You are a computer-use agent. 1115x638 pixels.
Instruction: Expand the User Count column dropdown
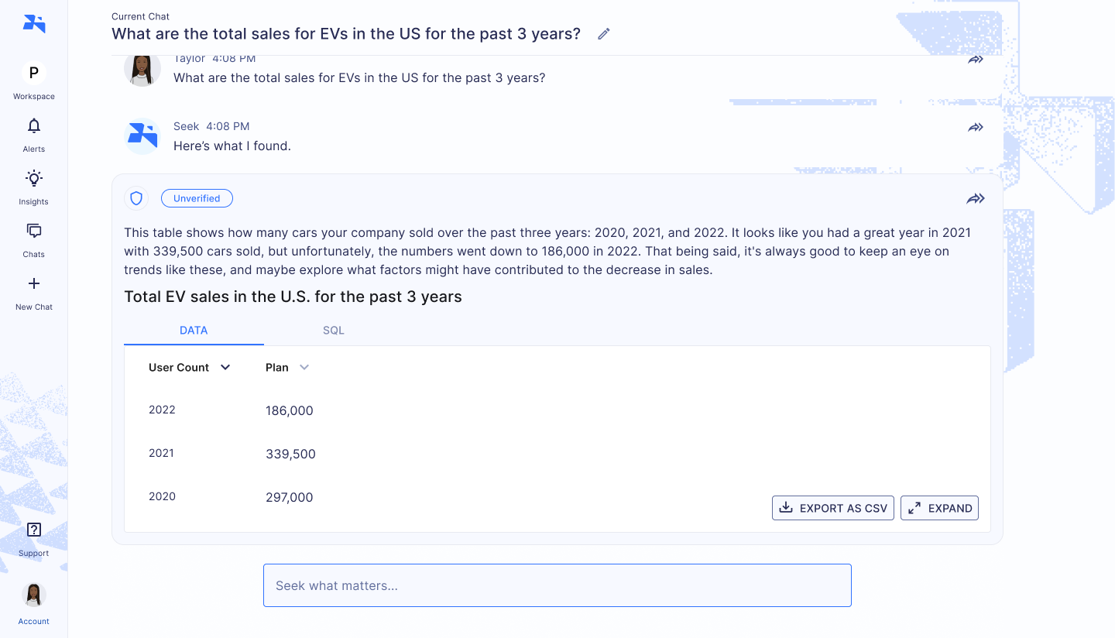225,368
